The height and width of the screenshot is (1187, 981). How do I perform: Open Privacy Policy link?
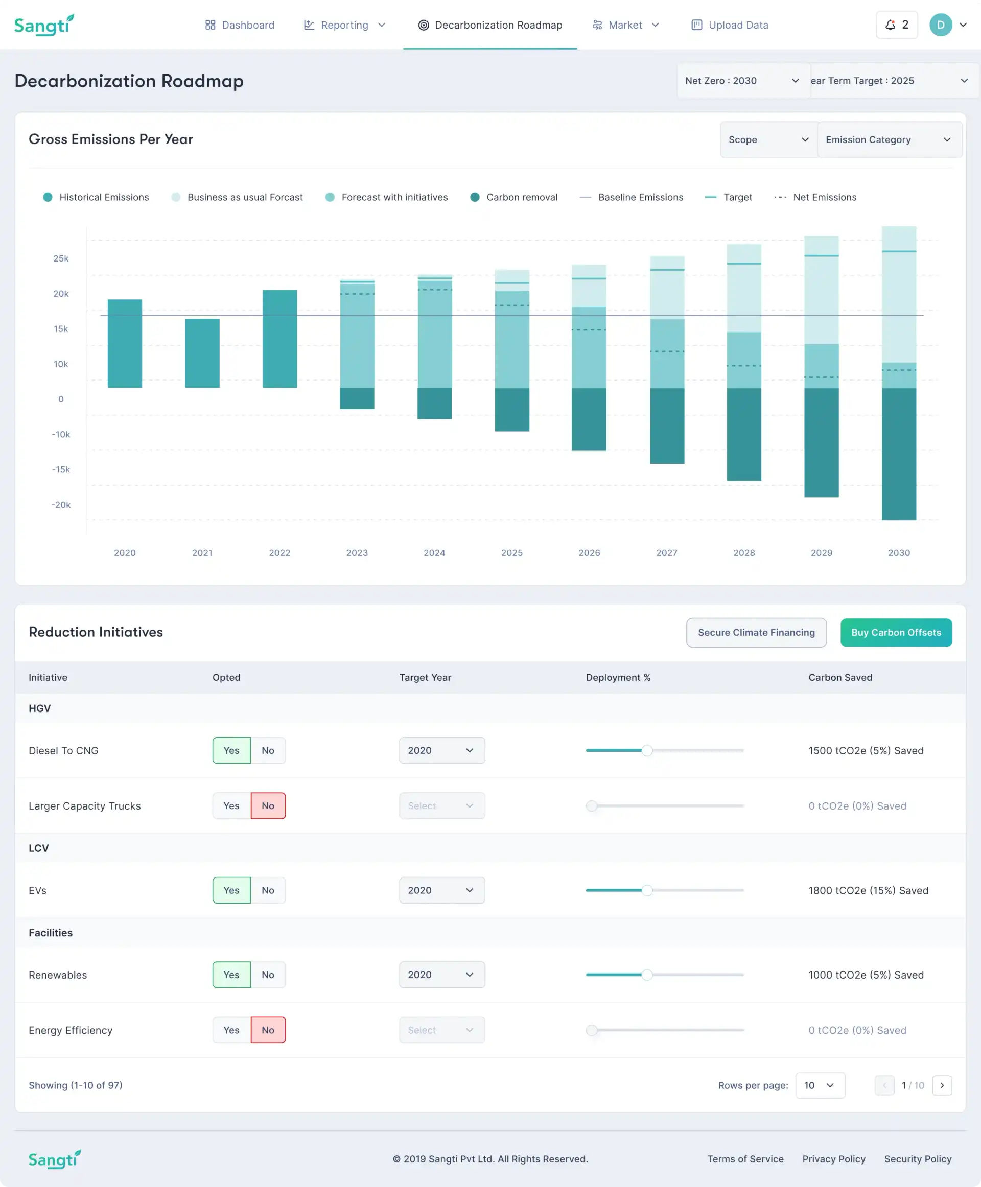pos(833,1159)
